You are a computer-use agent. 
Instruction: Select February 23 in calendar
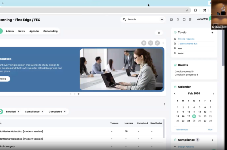pyautogui.click(x=183, y=121)
